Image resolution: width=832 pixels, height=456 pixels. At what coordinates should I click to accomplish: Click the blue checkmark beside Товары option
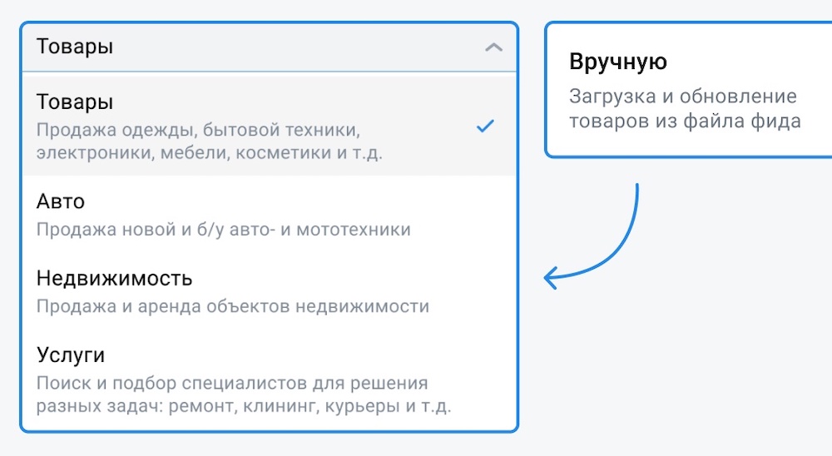point(485,126)
